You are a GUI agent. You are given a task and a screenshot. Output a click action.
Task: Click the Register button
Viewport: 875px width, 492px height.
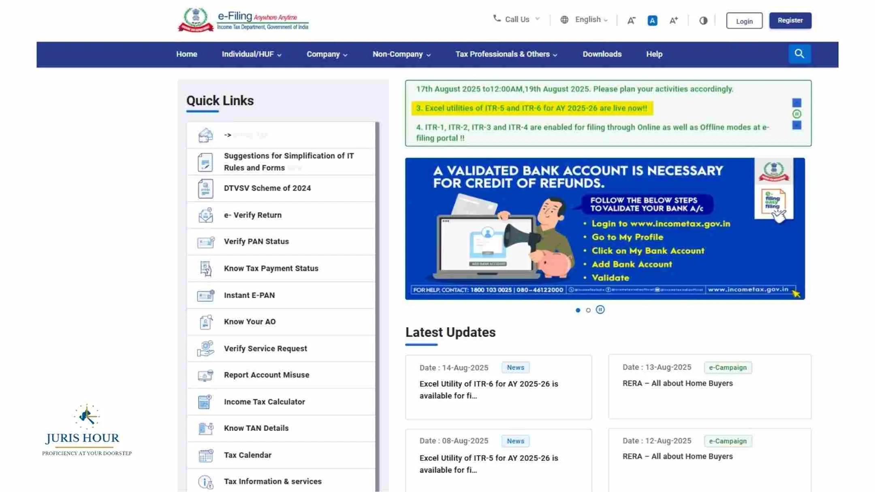tap(790, 21)
